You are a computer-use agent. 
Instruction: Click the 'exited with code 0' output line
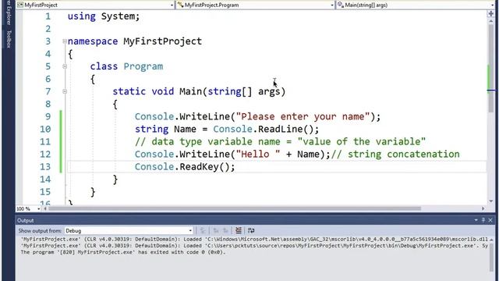click(123, 252)
